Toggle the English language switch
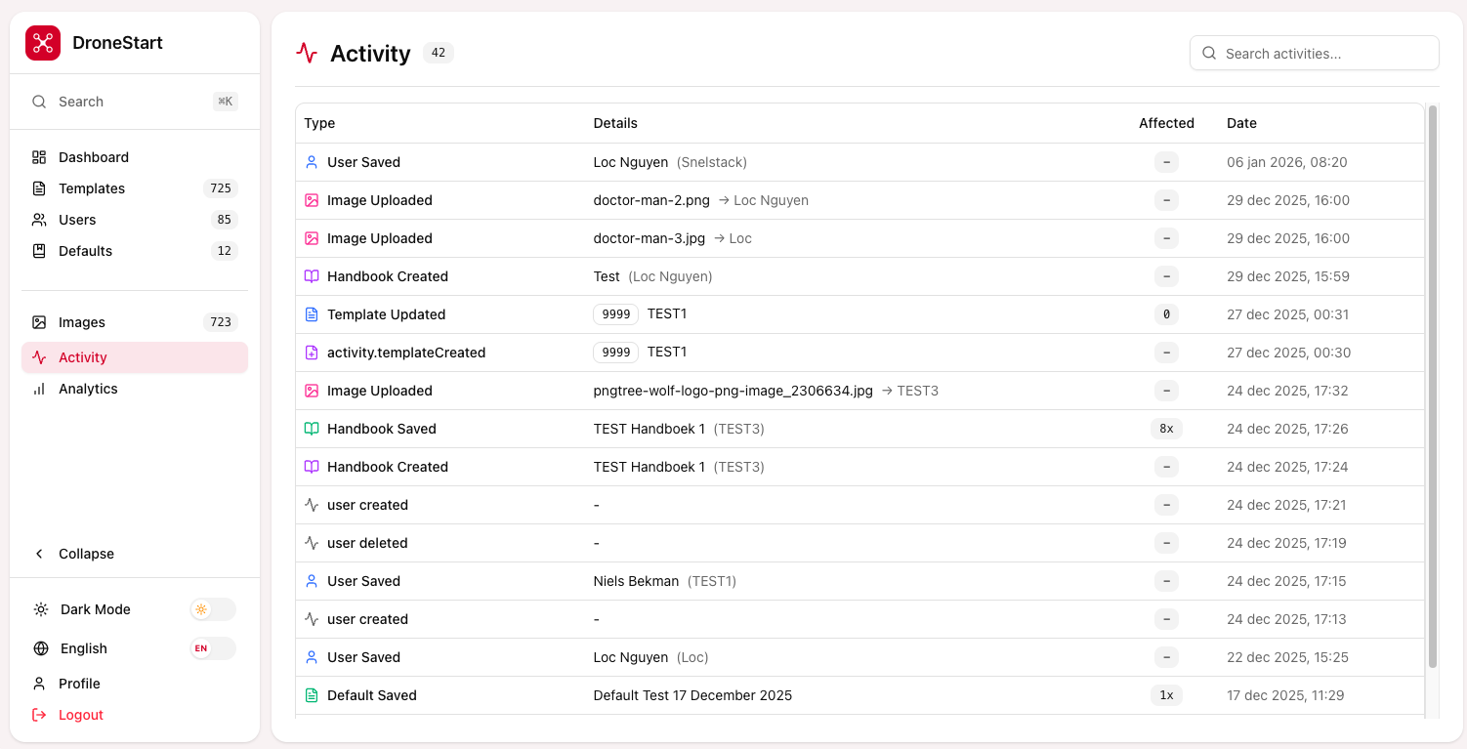1467x749 pixels. click(213, 648)
